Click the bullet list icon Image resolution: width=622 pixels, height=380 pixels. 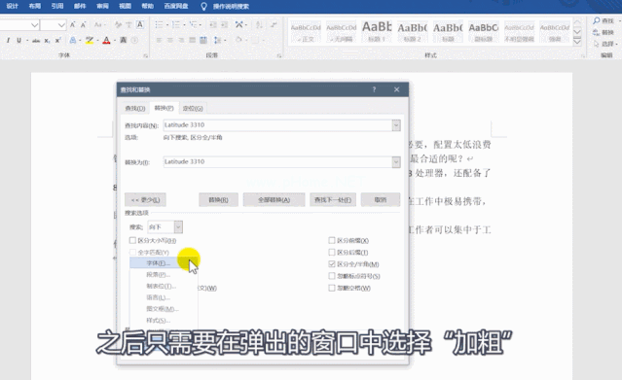tap(159, 25)
